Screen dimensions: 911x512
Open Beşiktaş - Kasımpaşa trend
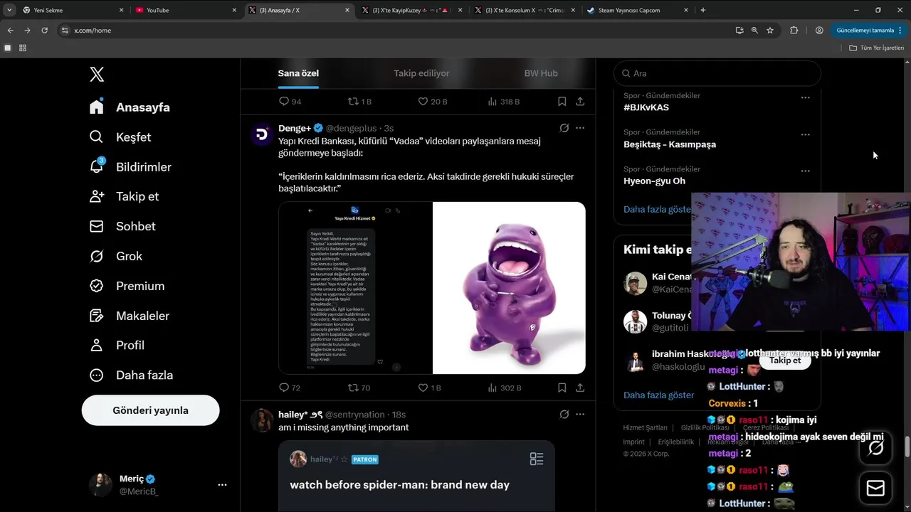point(670,144)
